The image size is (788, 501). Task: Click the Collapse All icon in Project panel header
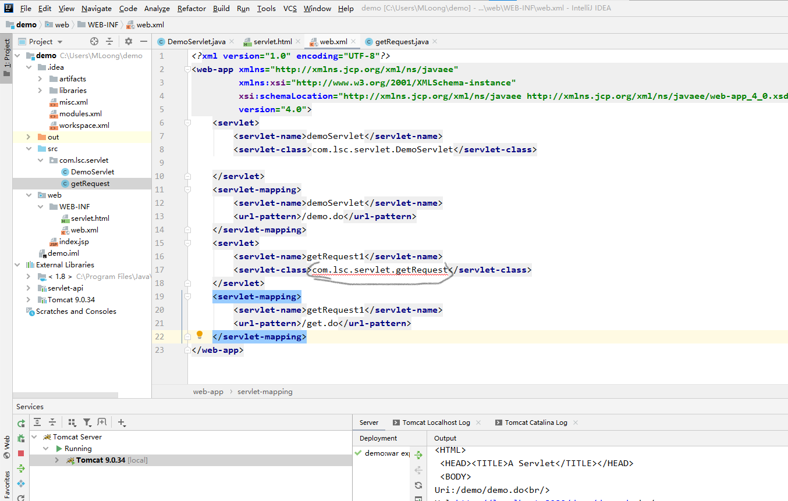[x=109, y=41]
